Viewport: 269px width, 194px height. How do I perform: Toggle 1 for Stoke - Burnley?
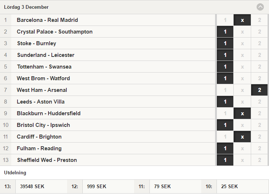[x=225, y=43]
